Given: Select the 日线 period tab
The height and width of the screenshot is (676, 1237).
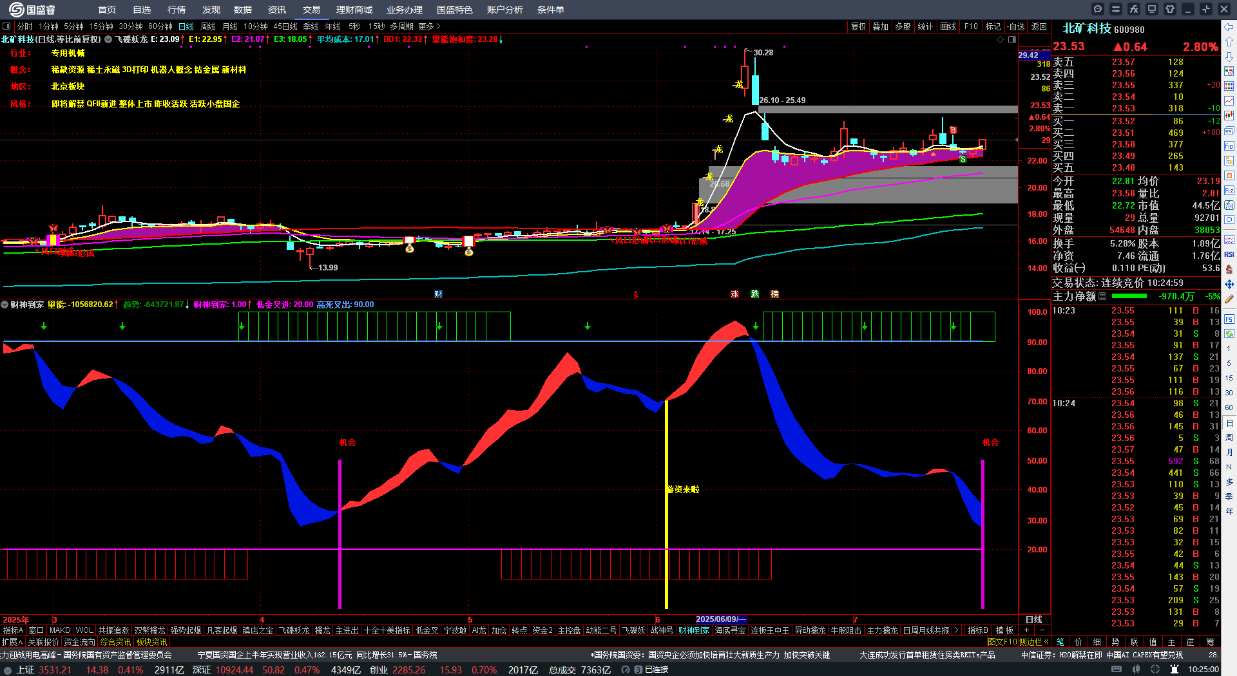Looking at the screenshot, I should pos(186,26).
